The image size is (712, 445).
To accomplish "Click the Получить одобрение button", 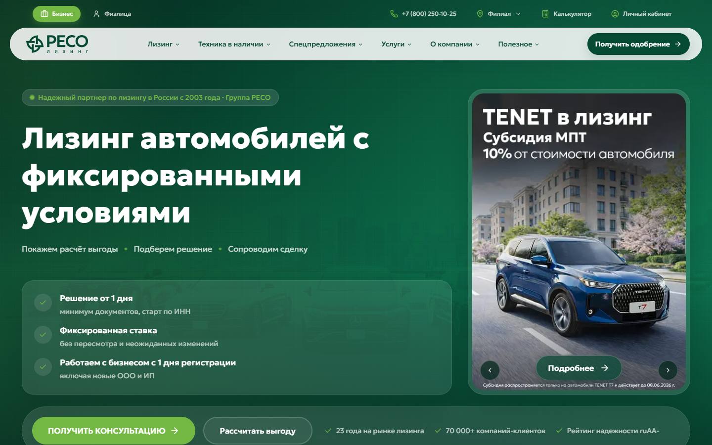I will point(638,44).
